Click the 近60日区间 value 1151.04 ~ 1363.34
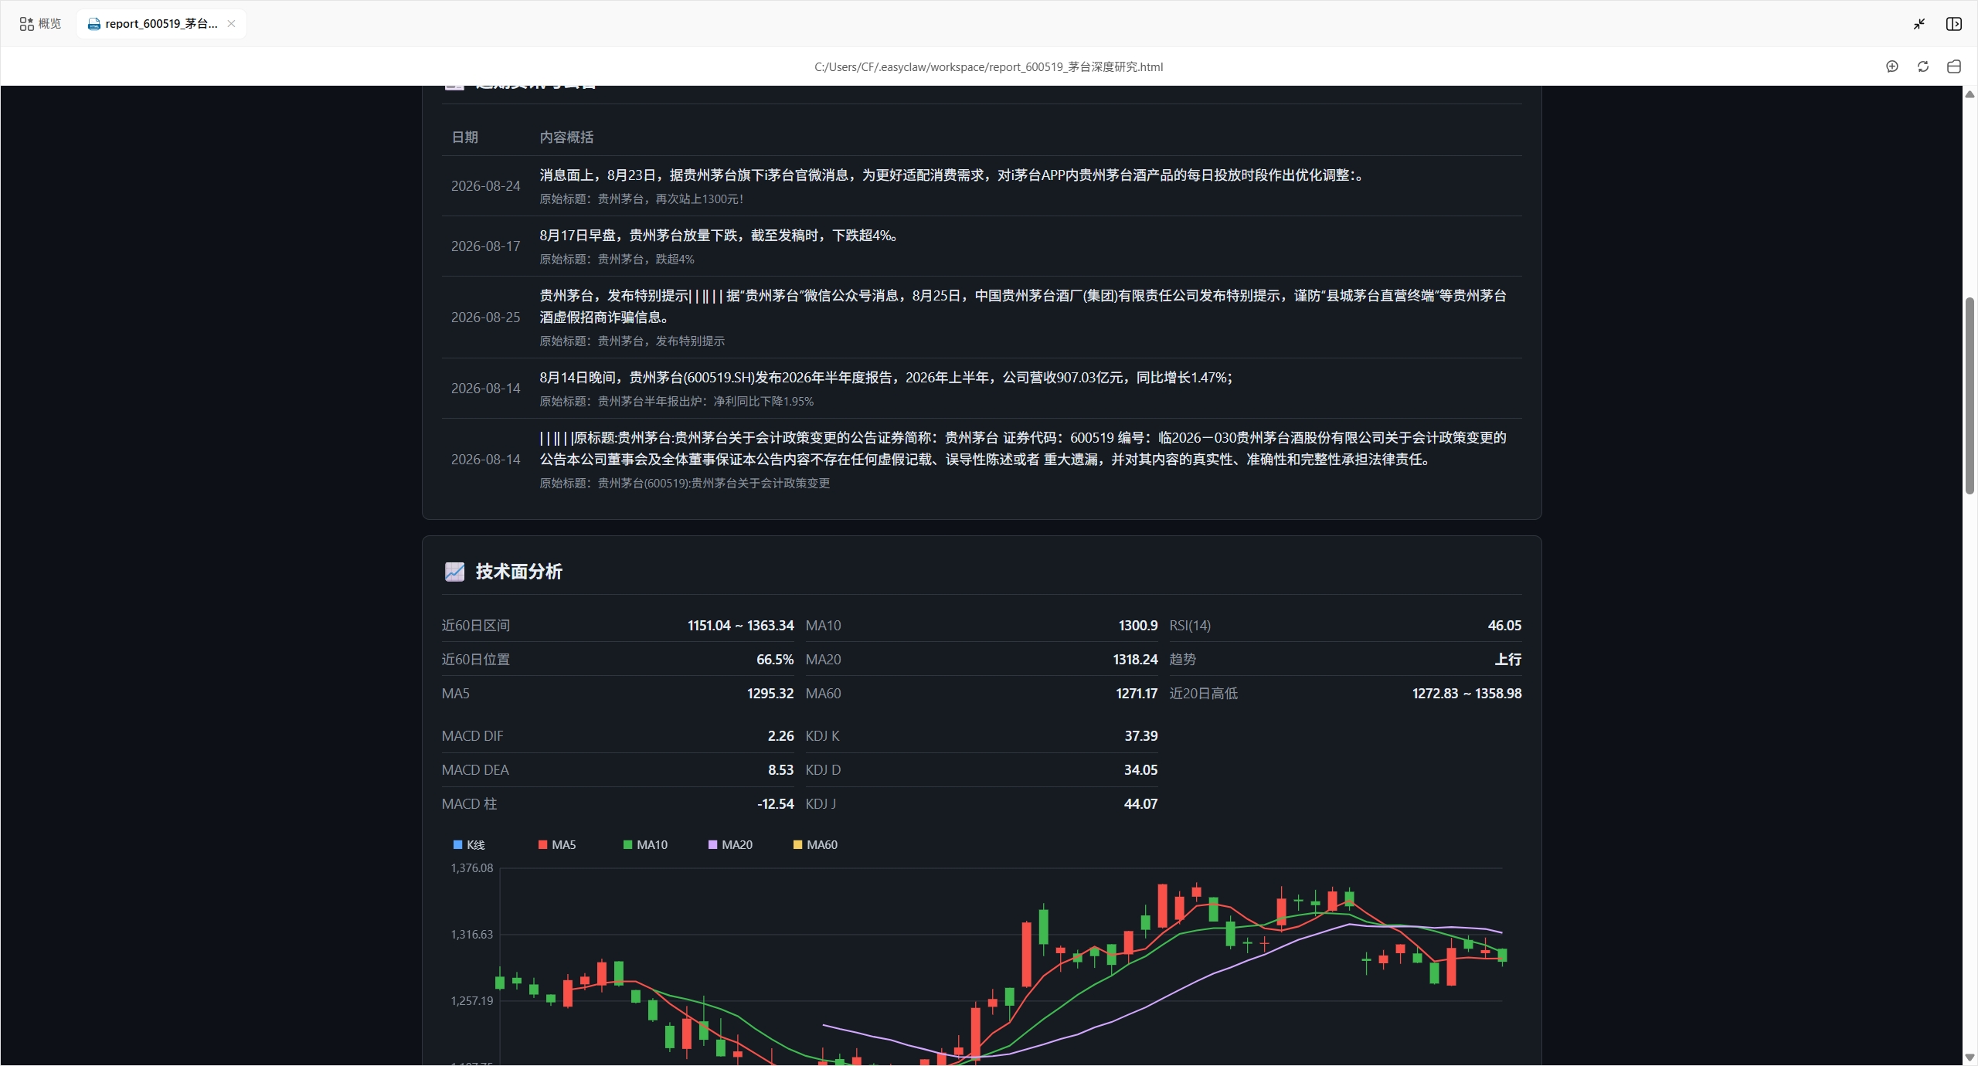1978x1066 pixels. 740,626
